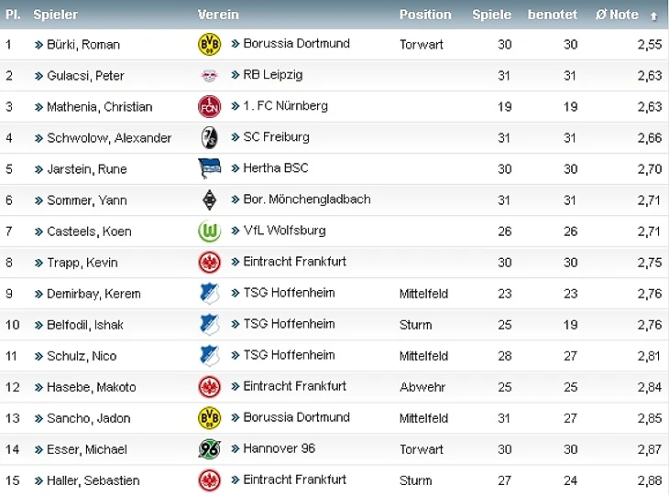This screenshot has width=669, height=495.
Task: Click the VfL Wolfsburg logo
Action: [x=209, y=231]
